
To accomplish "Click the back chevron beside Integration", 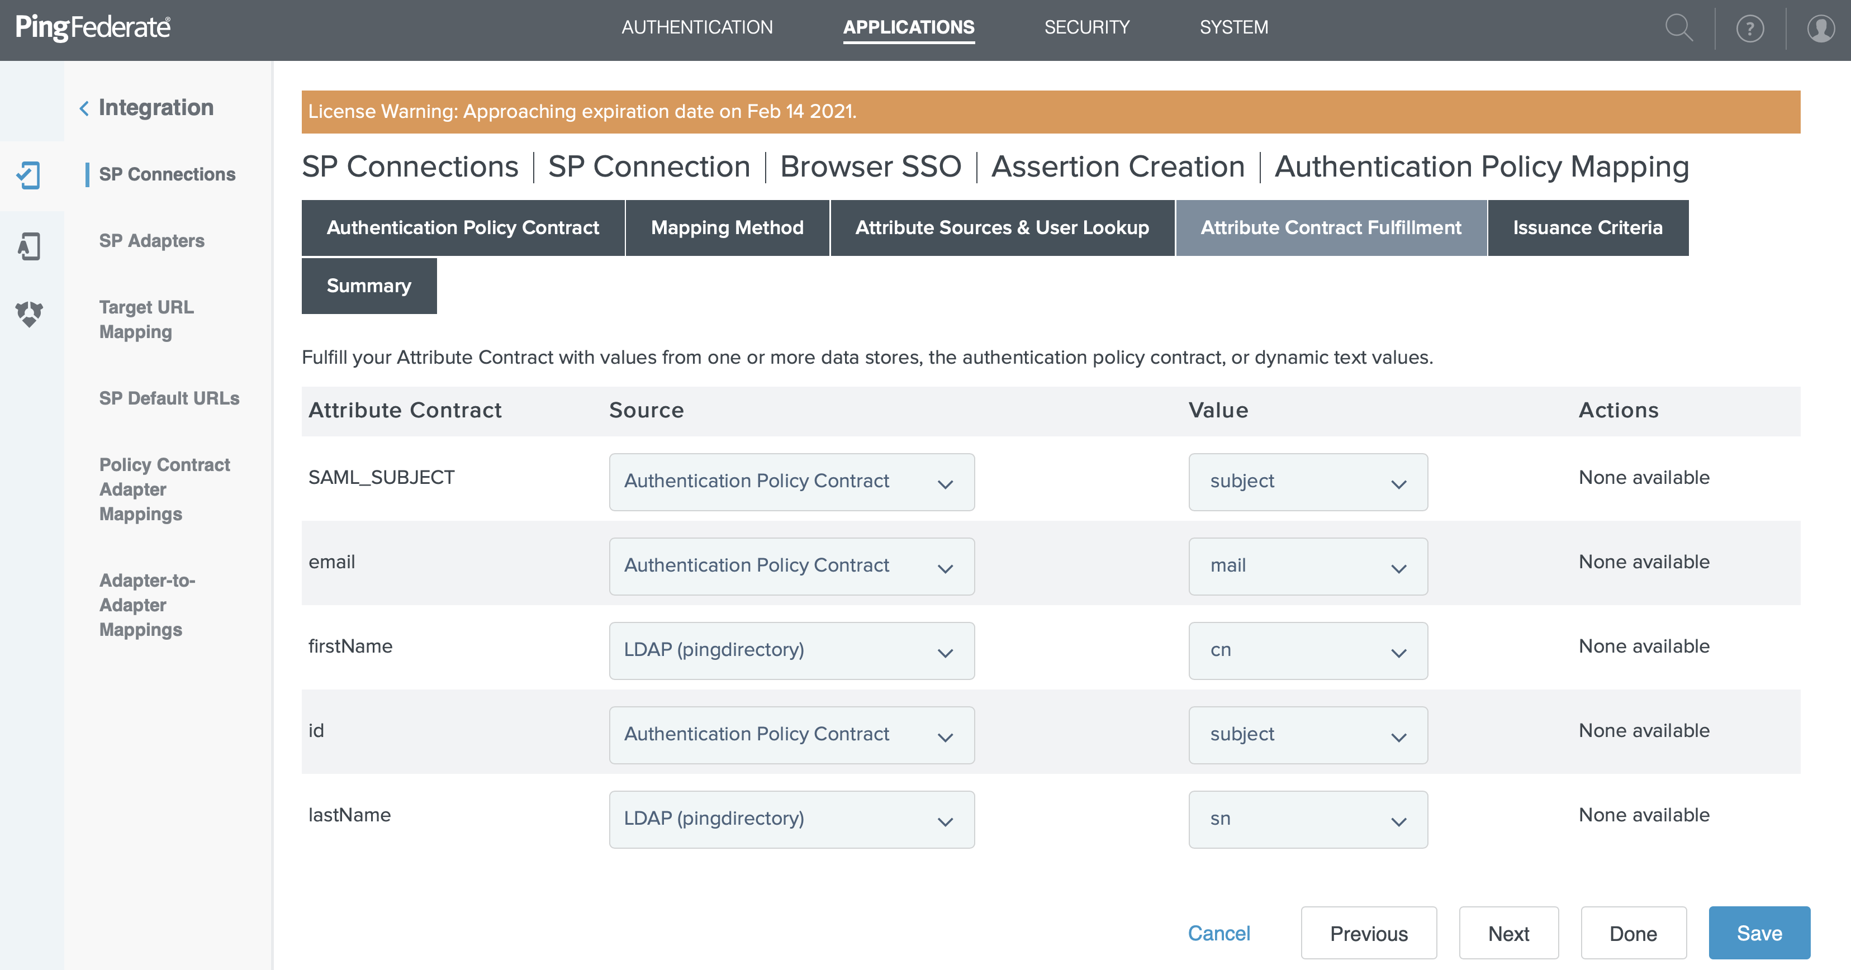I will [84, 108].
